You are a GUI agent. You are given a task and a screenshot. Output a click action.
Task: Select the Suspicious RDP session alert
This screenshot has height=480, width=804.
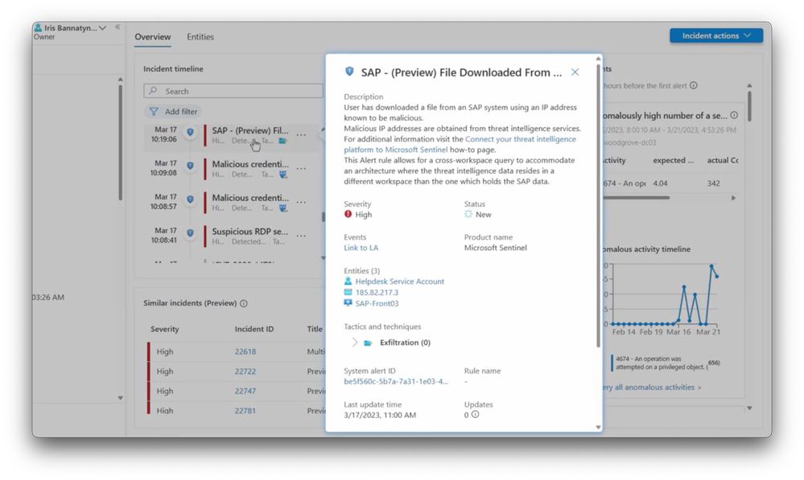(250, 232)
